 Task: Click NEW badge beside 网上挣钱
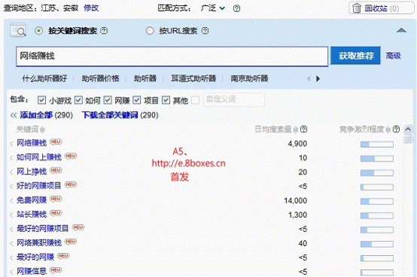[56, 170]
